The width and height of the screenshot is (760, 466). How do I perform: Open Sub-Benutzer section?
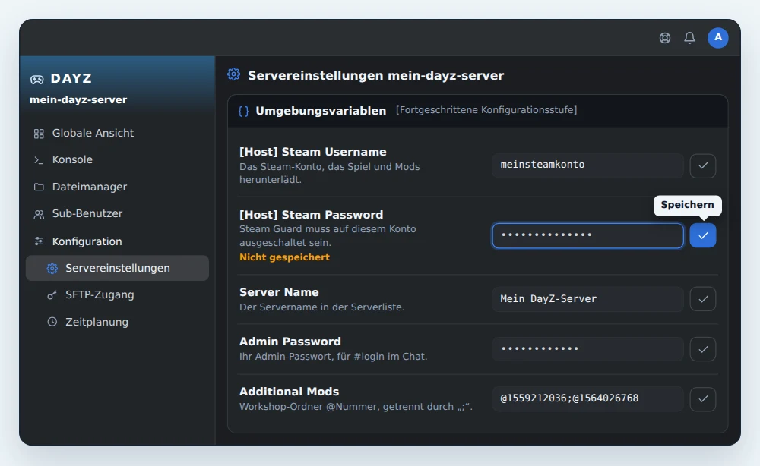[117, 213]
